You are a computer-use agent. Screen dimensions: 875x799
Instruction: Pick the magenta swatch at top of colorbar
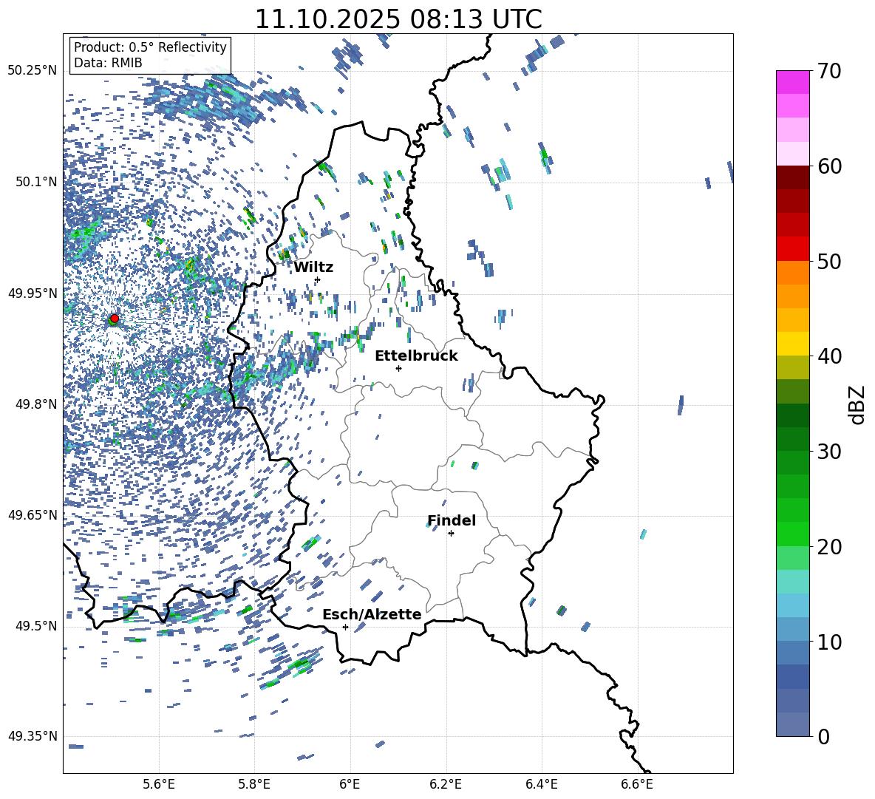point(793,82)
